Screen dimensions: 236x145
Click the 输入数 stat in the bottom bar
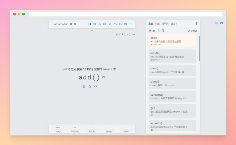click(x=92, y=129)
